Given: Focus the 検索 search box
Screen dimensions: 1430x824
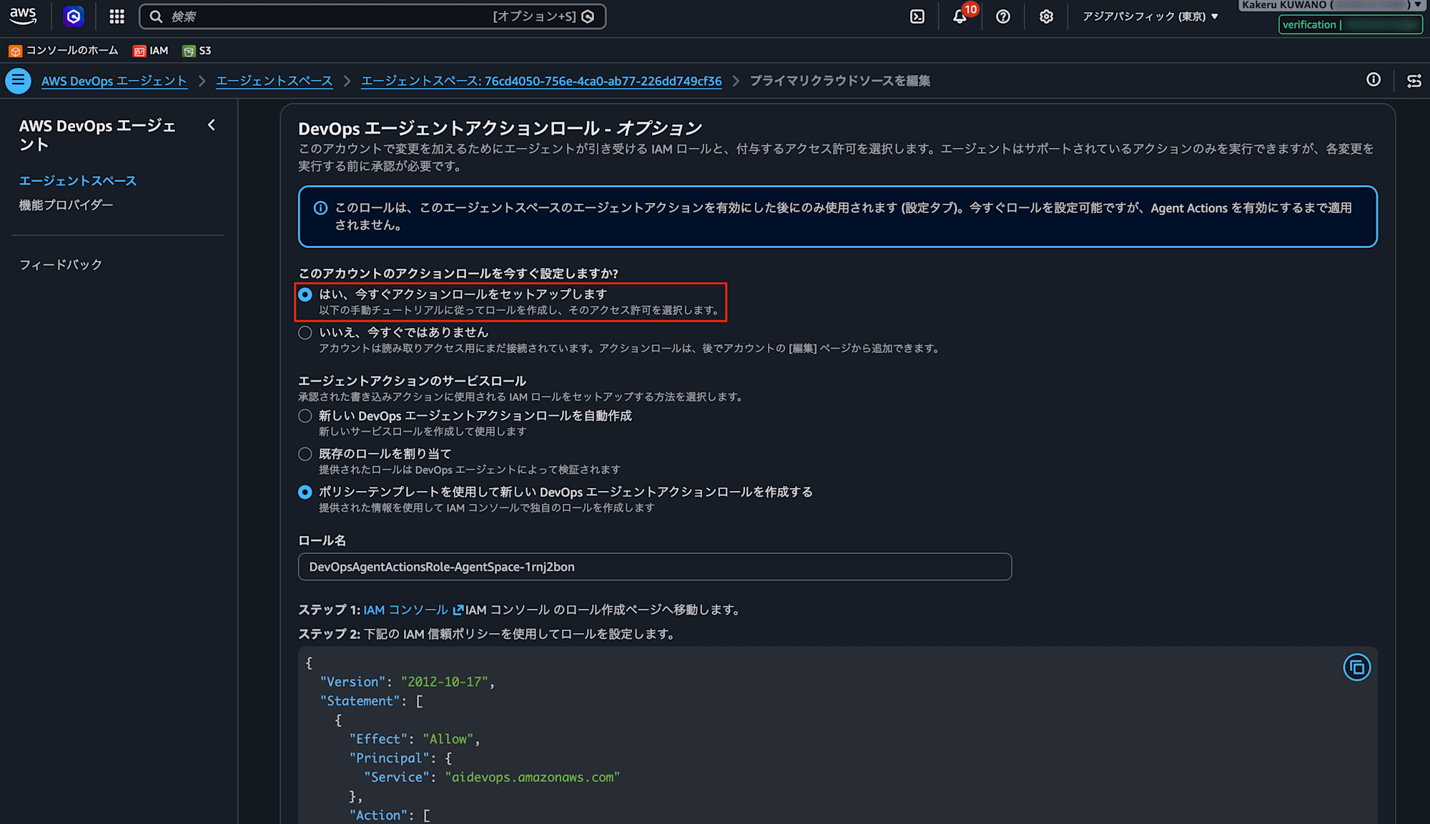Looking at the screenshot, I should pos(373,16).
